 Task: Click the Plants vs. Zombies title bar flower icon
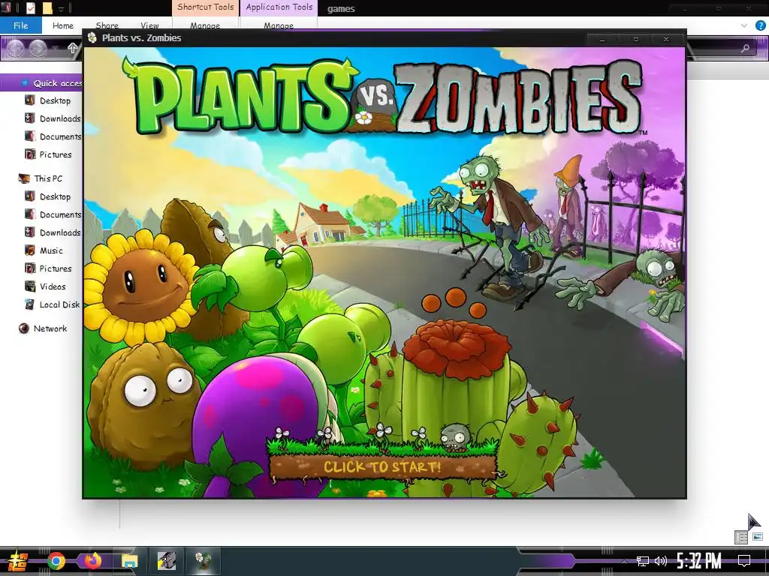[92, 37]
